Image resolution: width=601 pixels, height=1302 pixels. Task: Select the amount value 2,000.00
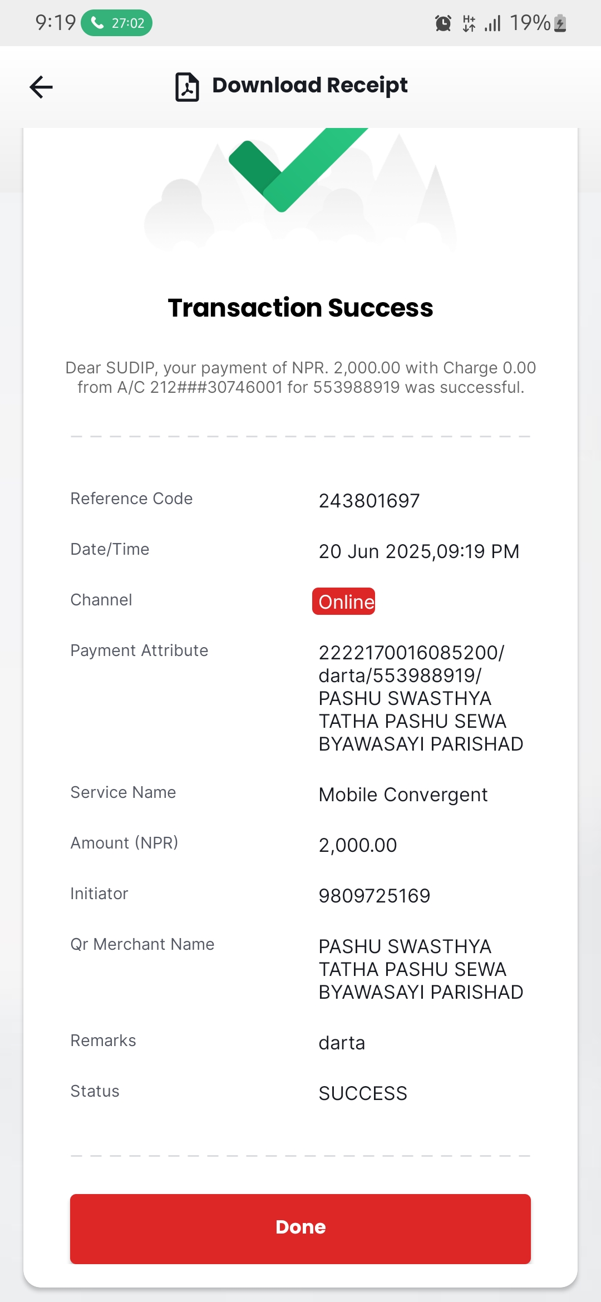tap(358, 845)
